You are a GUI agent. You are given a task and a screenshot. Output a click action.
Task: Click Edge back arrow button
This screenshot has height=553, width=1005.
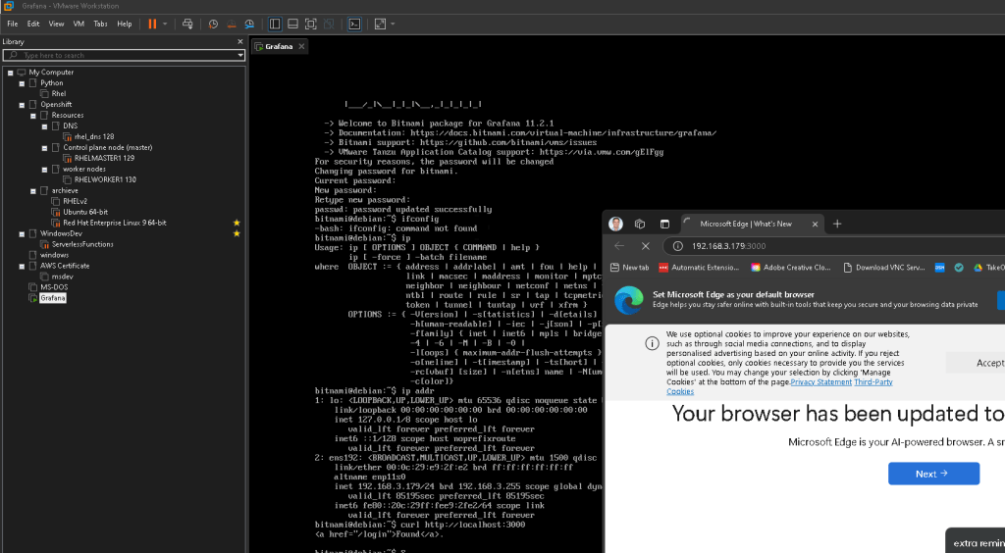click(x=619, y=246)
